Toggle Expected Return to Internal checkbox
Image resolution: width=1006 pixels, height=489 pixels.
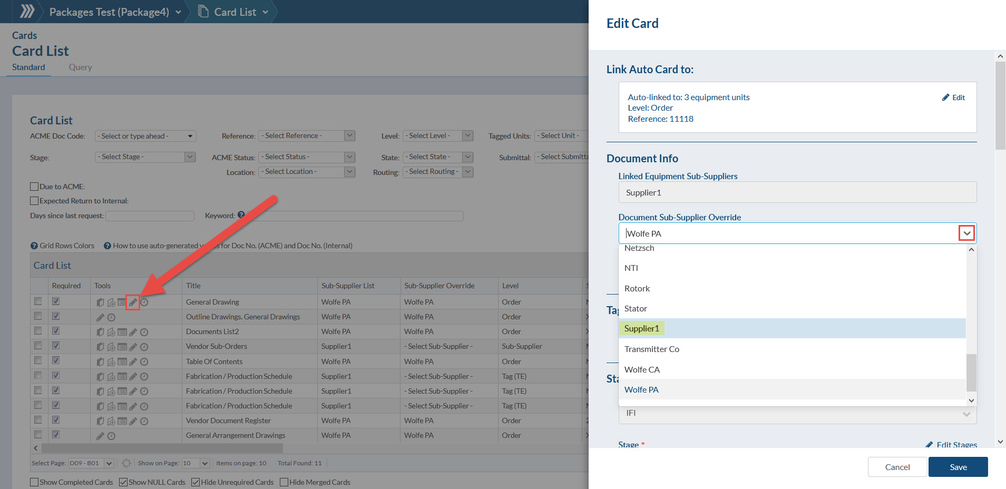[34, 201]
